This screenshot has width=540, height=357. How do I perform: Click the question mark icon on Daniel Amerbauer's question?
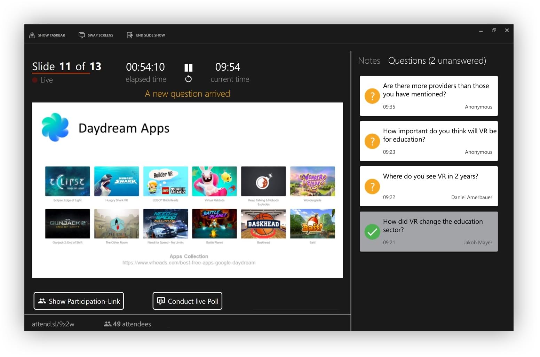tap(372, 187)
